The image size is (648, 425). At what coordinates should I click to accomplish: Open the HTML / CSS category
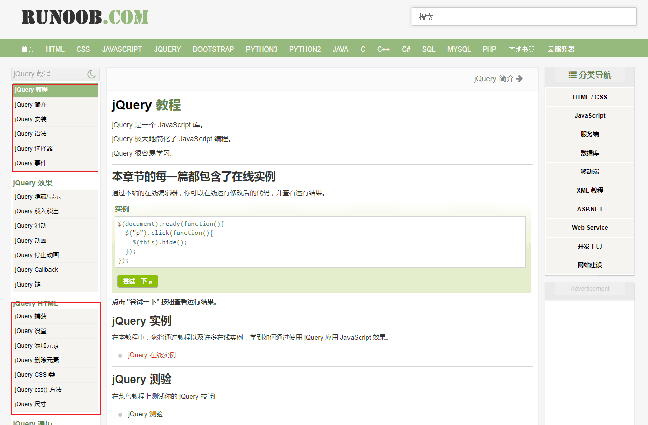(589, 97)
